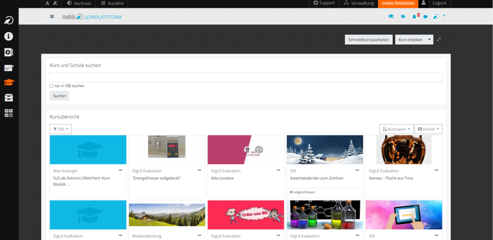Viewport: 493px width, 240px height.
Task: Open the Kachel view dropdown
Action: pyautogui.click(x=428, y=129)
